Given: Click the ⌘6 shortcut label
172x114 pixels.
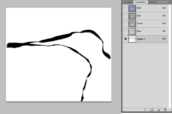Looking at the screenshot, I should coord(164,39).
